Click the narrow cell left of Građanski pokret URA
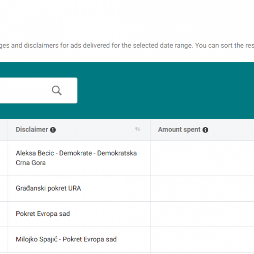 point(4,188)
